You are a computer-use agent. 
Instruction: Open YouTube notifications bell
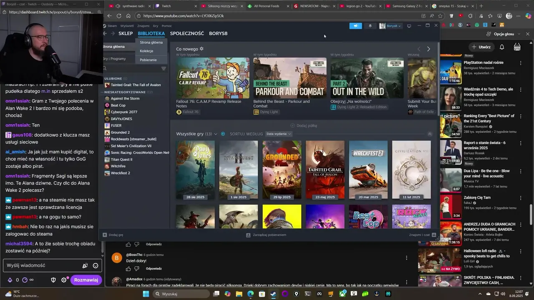[502, 47]
